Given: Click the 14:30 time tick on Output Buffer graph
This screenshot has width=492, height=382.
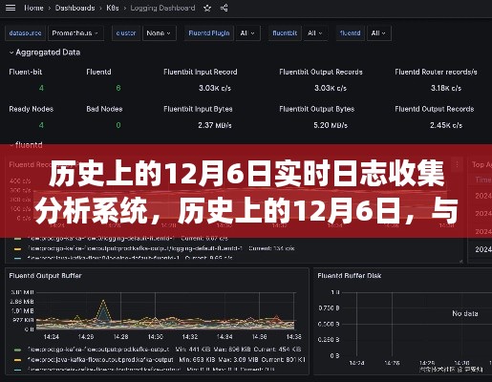Looking at the screenshot, I should (x=155, y=337).
